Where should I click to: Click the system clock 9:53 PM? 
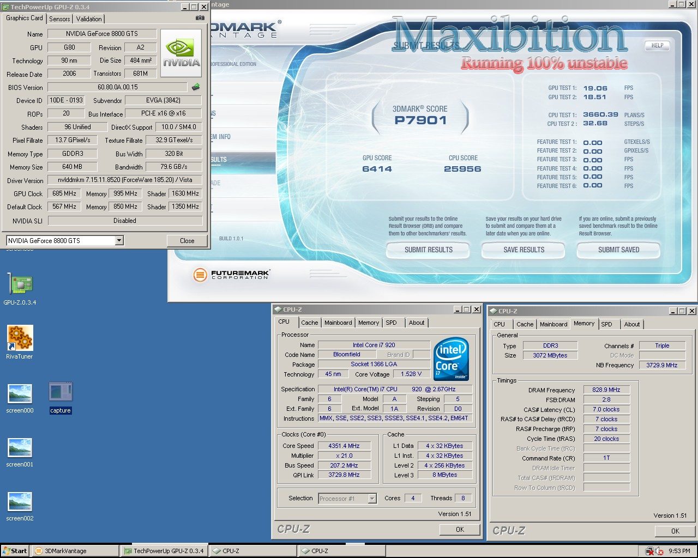pyautogui.click(x=679, y=551)
